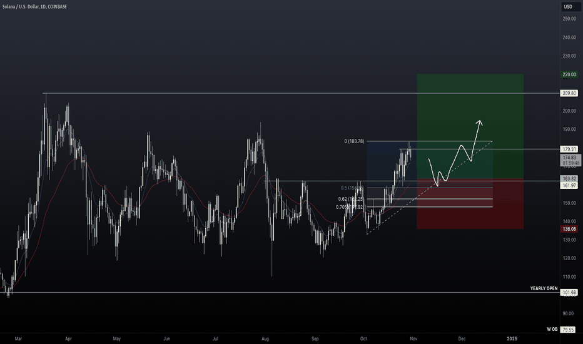Click 130.00 on the price axis
583x344 pixels.
[569, 240]
